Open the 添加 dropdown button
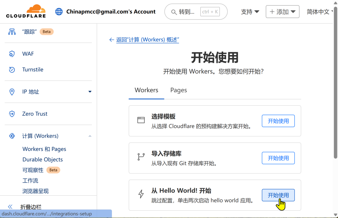Image resolution: width=338 pixels, height=218 pixels. tap(282, 12)
